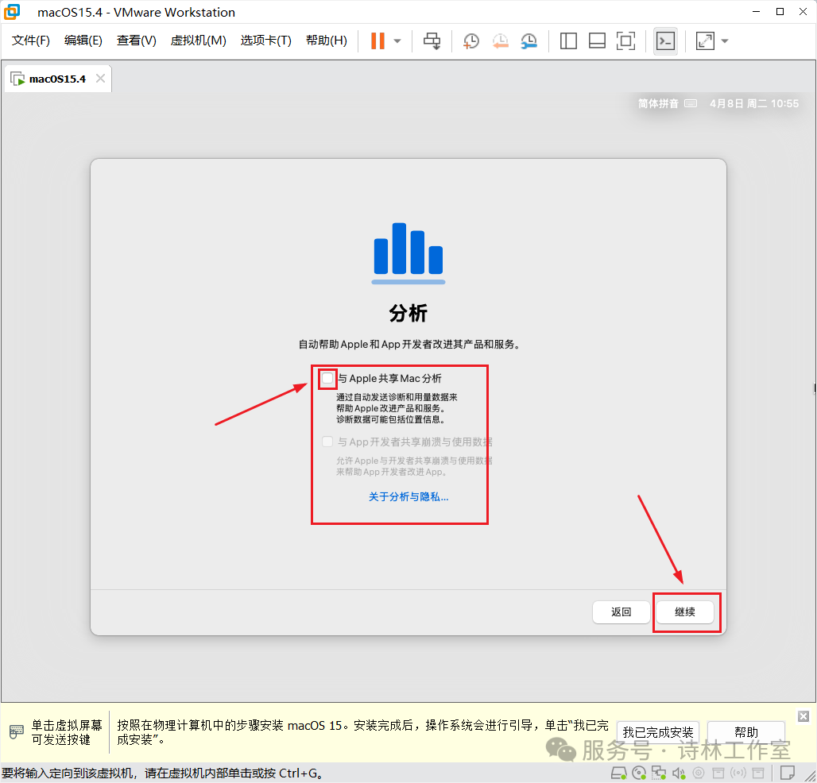This screenshot has width=817, height=783.
Task: Dismiss the yellow install hint bar
Action: [x=803, y=716]
